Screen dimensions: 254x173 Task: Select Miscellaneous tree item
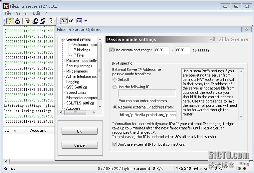point(78,71)
